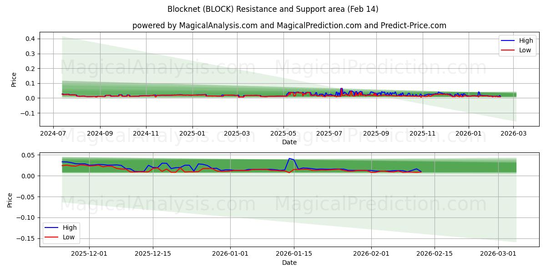546x273 pixels.
Task: Click the blue High peak near 2026-01-15
Action: 289,158
